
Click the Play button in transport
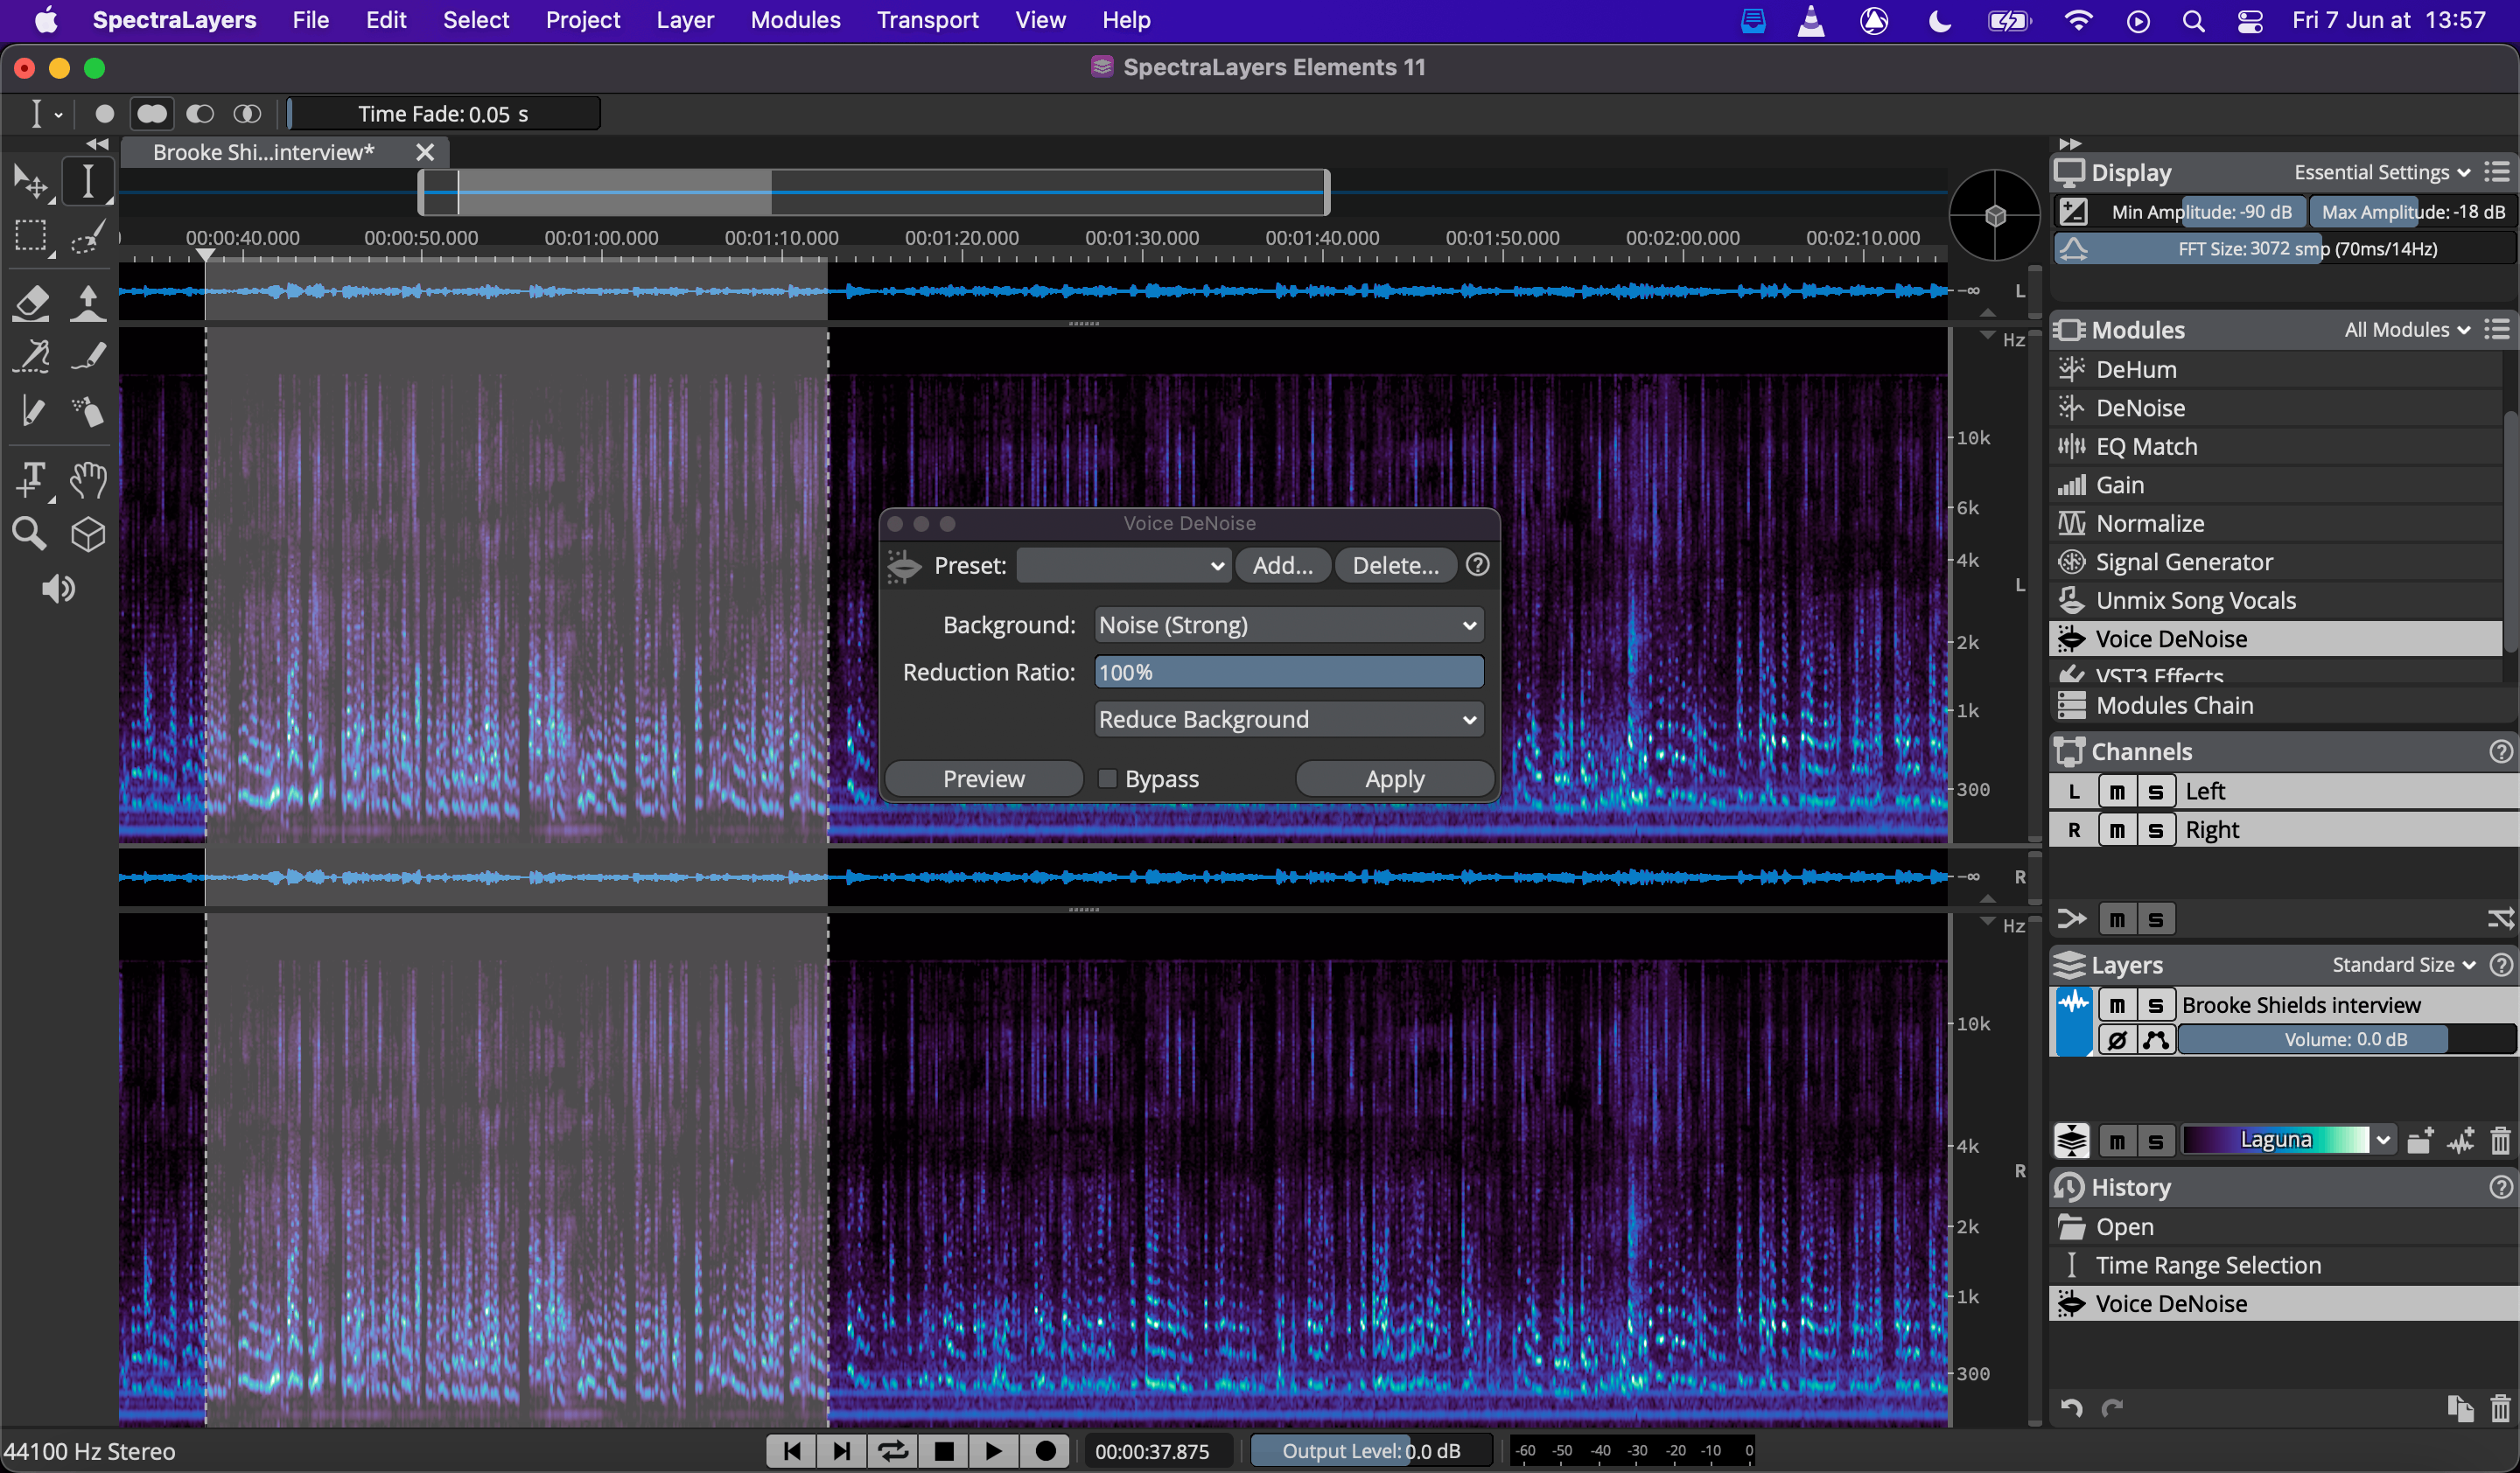993,1451
